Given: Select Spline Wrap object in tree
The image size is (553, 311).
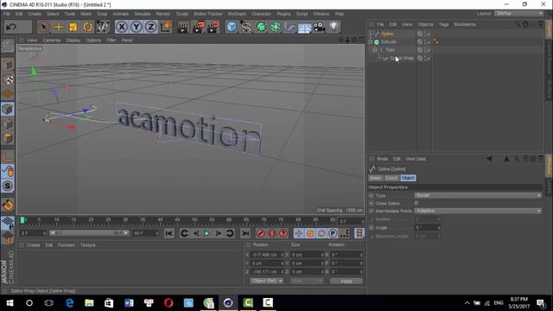Looking at the screenshot, I should click(x=402, y=58).
